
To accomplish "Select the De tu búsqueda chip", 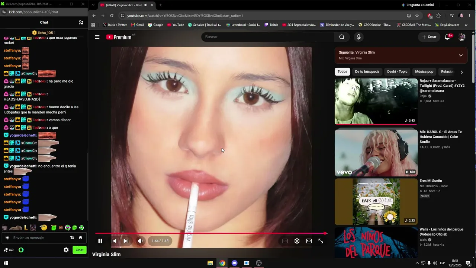I will [x=367, y=71].
